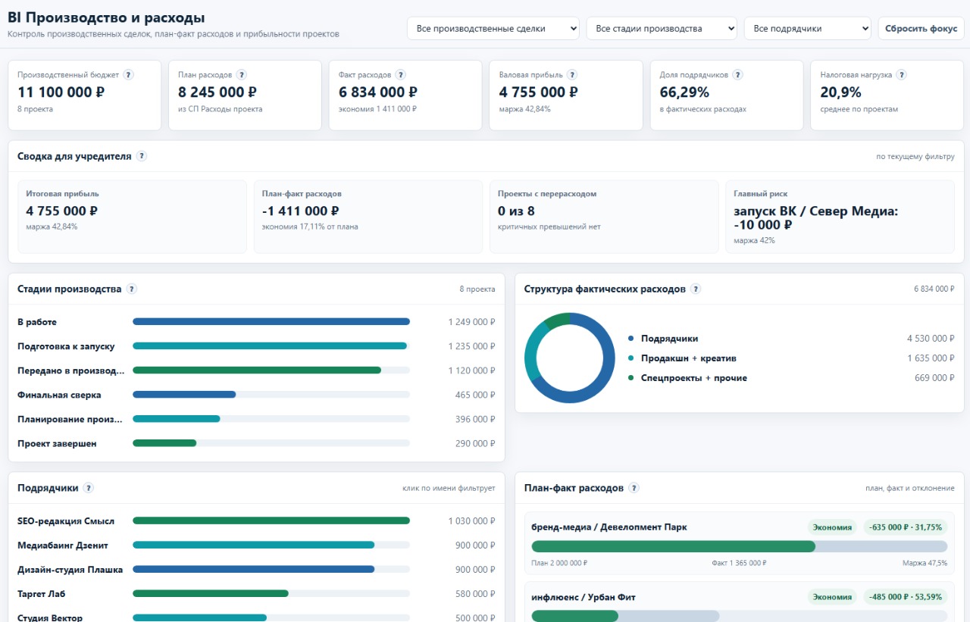The height and width of the screenshot is (622, 970).
Task: Click question mark beside Доля подрядчиков
Action: pyautogui.click(x=737, y=75)
